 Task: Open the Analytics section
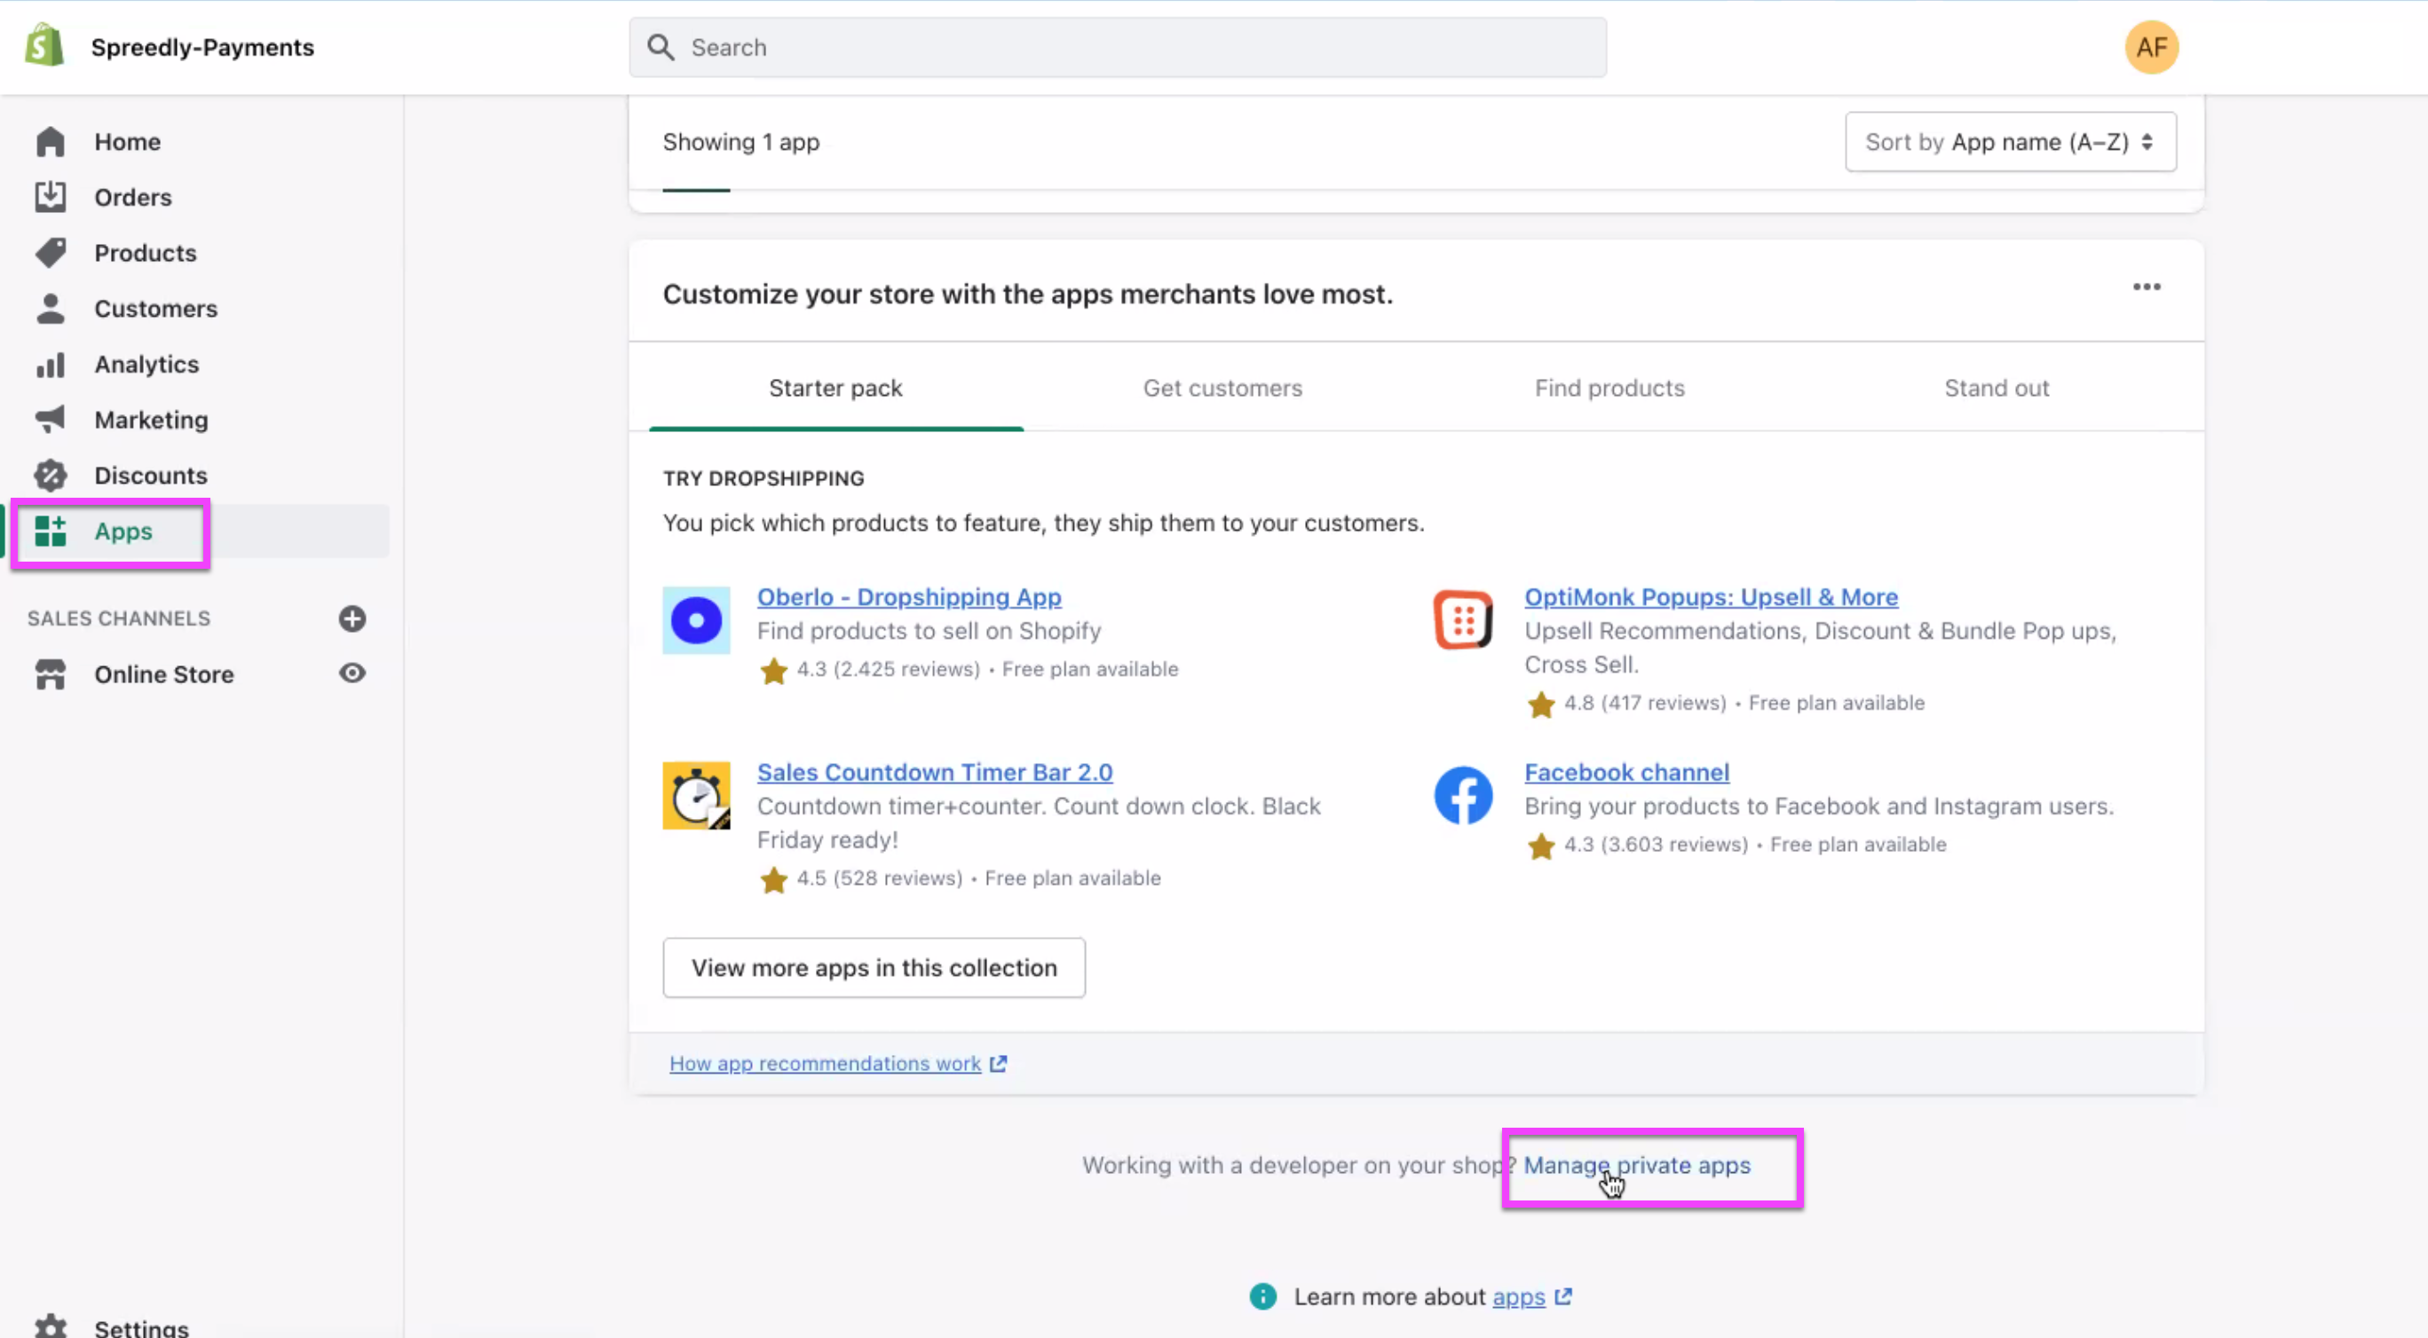(x=146, y=364)
